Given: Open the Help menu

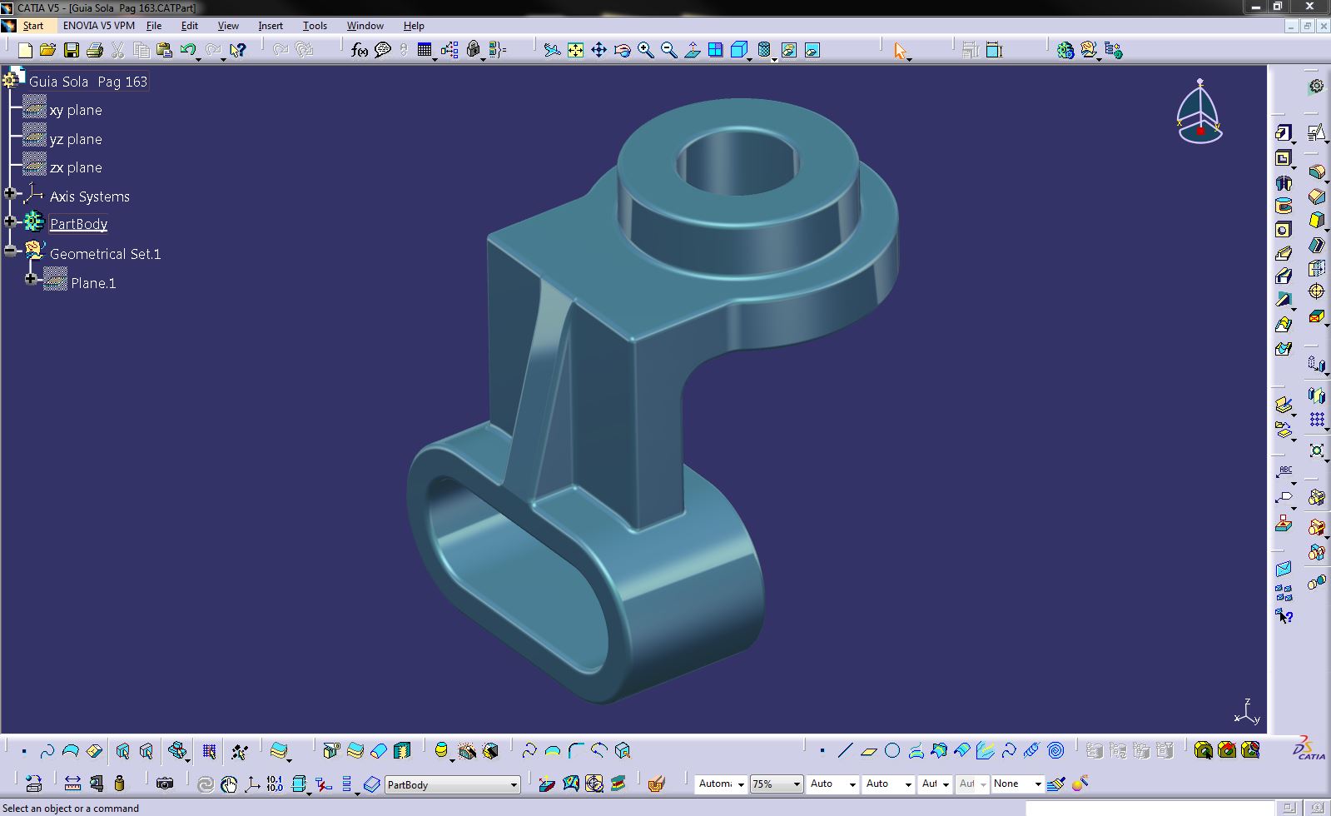Looking at the screenshot, I should tap(414, 26).
